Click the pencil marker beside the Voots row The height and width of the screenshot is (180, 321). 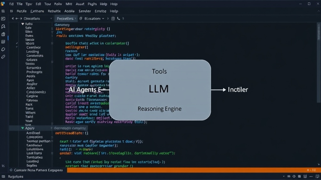pos(17,43)
